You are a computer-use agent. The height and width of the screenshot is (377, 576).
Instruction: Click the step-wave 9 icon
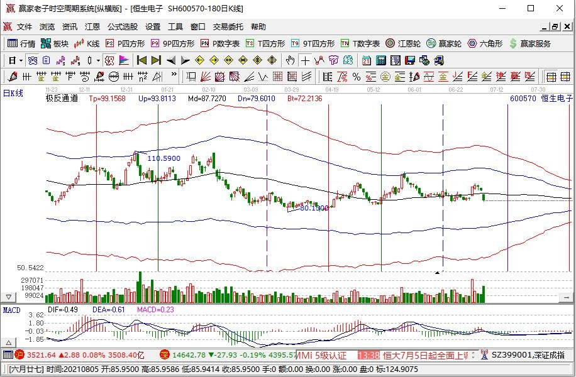tap(75, 60)
